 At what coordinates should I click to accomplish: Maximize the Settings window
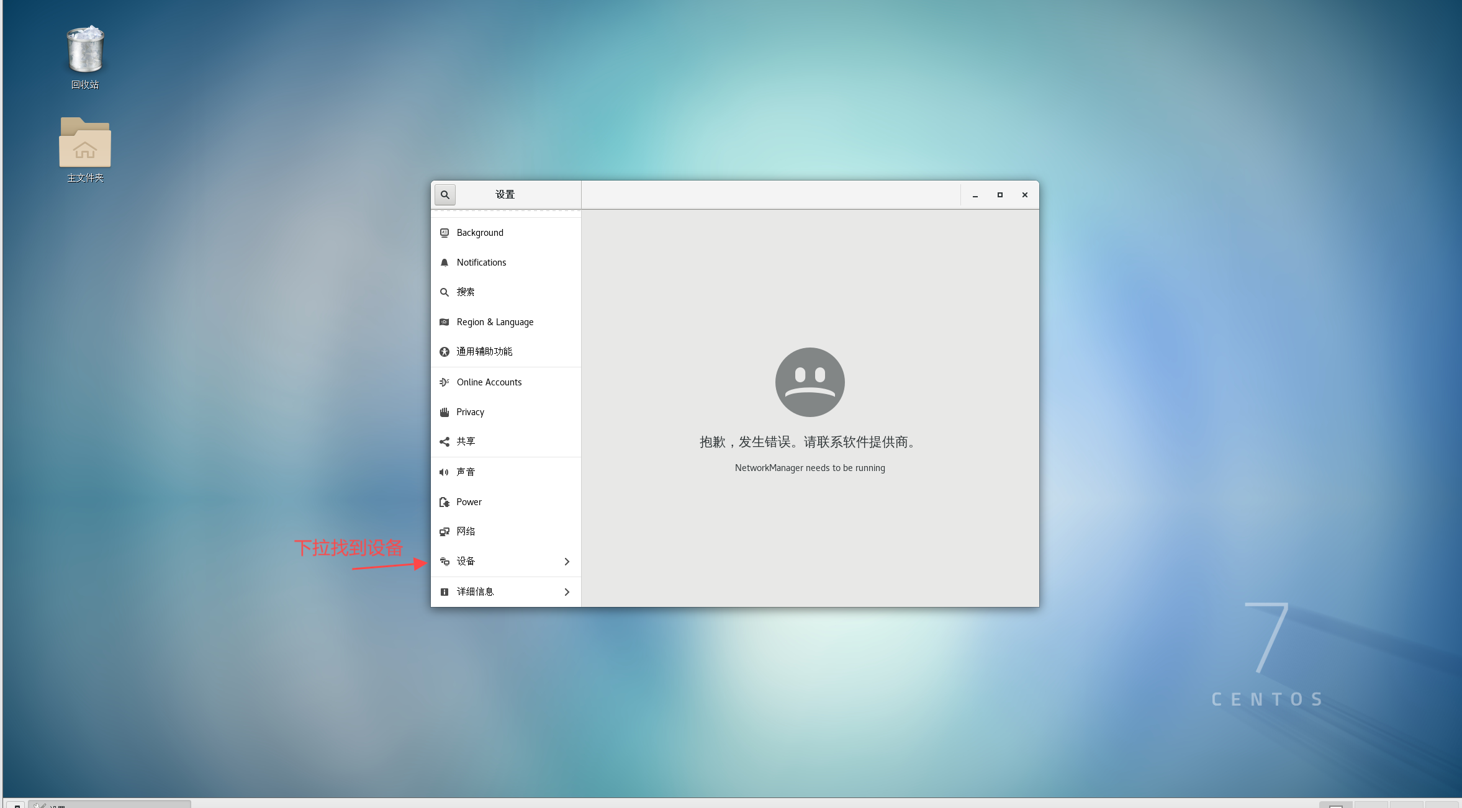click(x=999, y=195)
